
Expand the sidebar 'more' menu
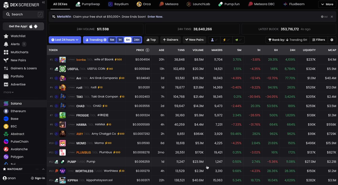[x=9, y=92]
